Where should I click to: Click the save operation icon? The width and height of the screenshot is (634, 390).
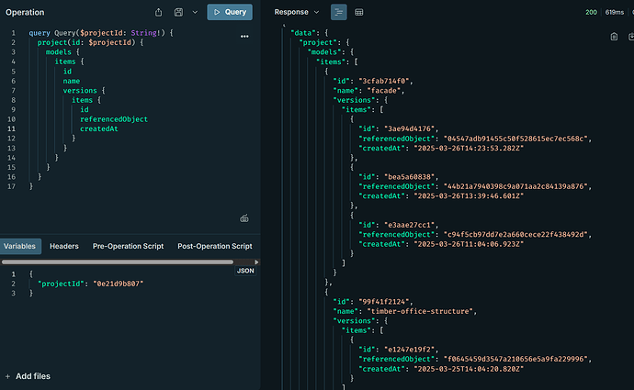[x=178, y=12]
